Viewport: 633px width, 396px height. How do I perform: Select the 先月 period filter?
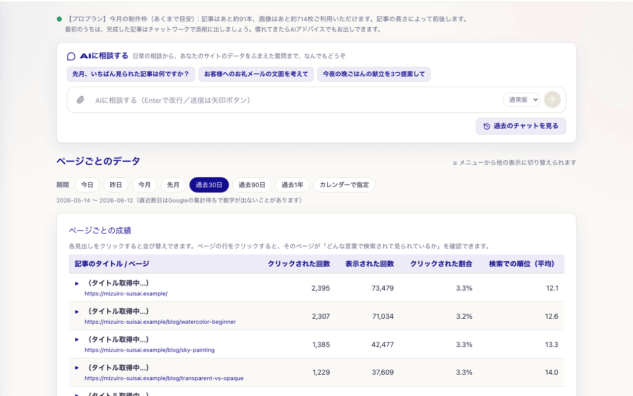point(173,185)
